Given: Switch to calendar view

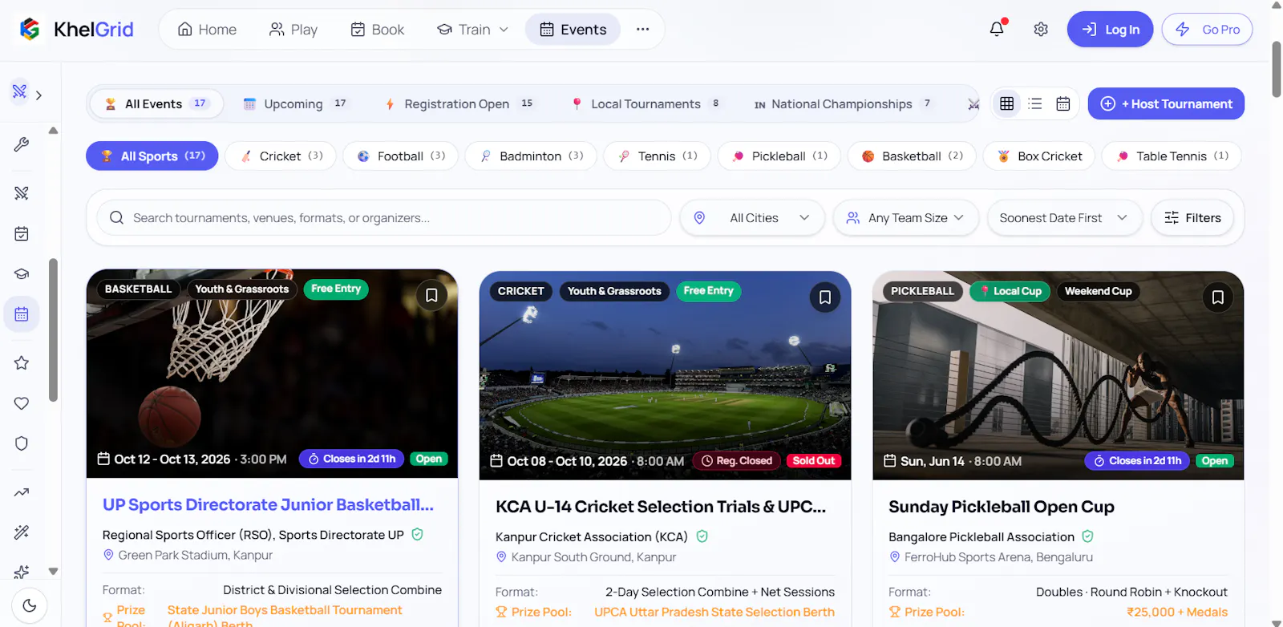Looking at the screenshot, I should 1063,103.
